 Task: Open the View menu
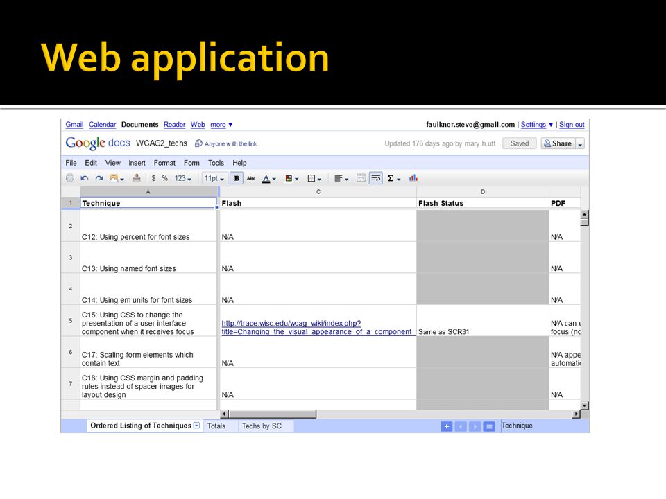(x=112, y=163)
